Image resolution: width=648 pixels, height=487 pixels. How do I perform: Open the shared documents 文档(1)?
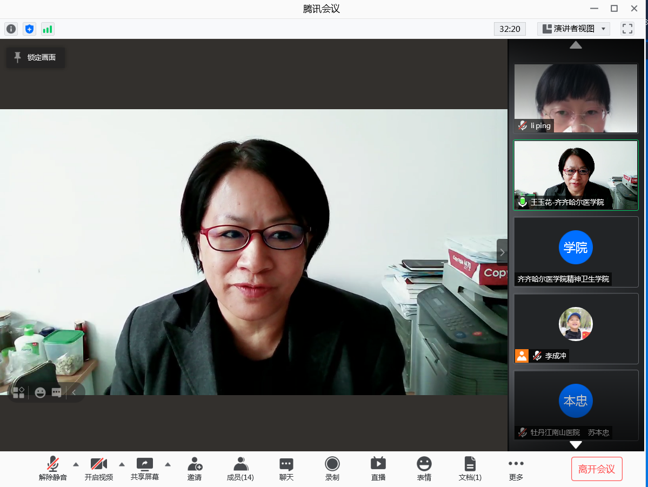(x=470, y=469)
